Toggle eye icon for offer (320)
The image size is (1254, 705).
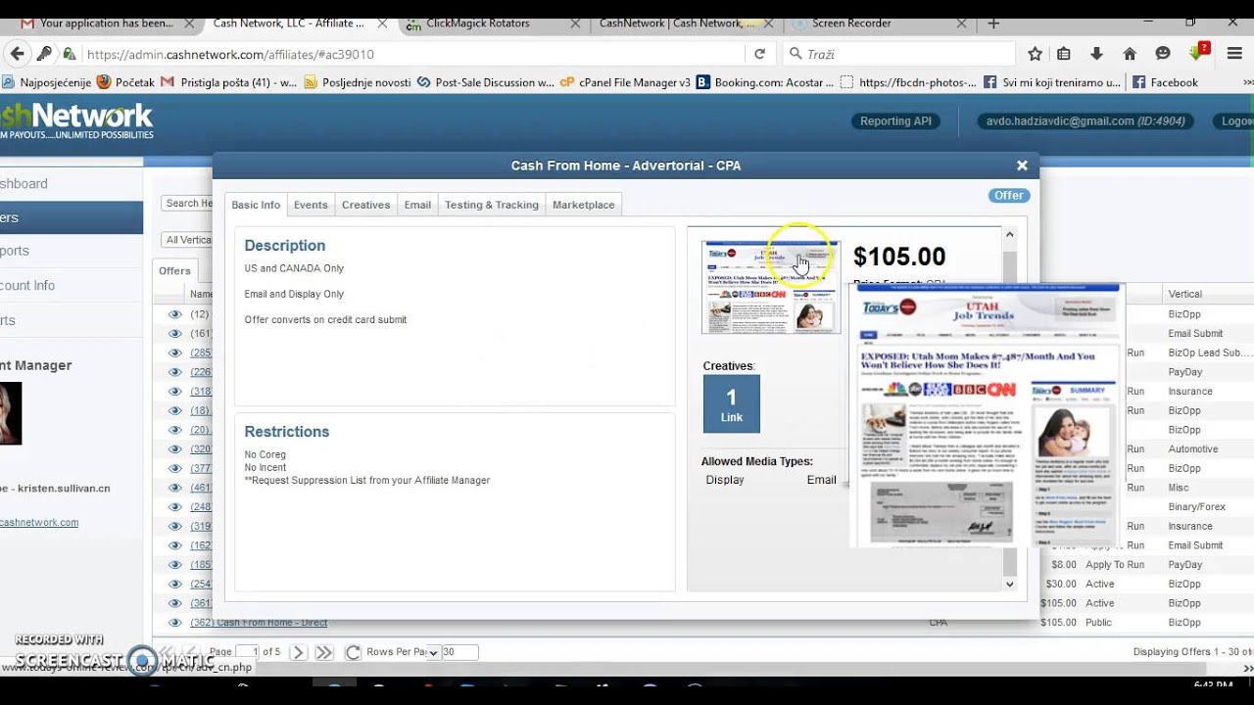point(175,449)
